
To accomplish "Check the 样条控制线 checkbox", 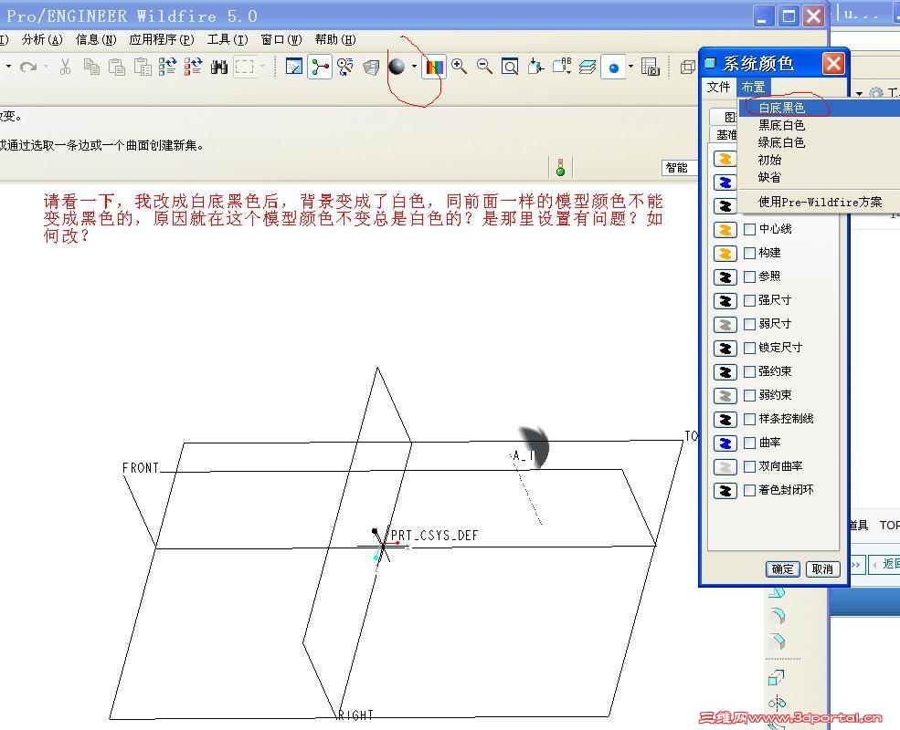I will pyautogui.click(x=749, y=420).
